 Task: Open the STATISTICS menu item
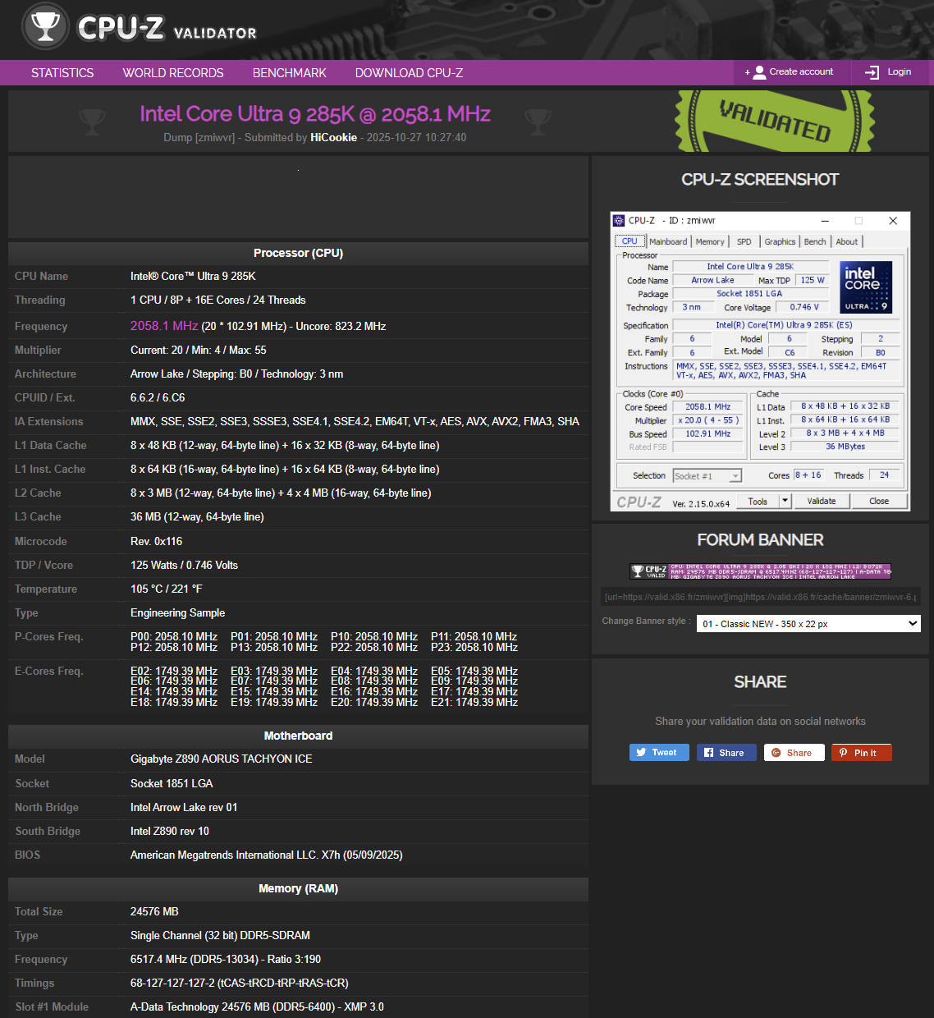tap(62, 73)
